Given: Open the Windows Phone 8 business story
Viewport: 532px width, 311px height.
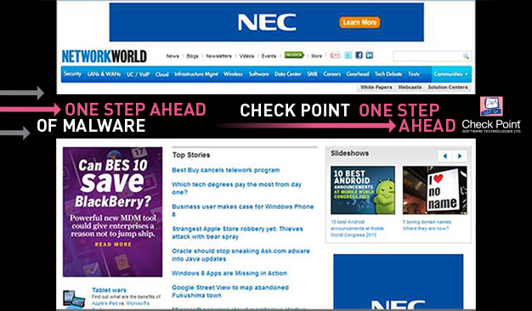Looking at the screenshot, I should pos(243,210).
